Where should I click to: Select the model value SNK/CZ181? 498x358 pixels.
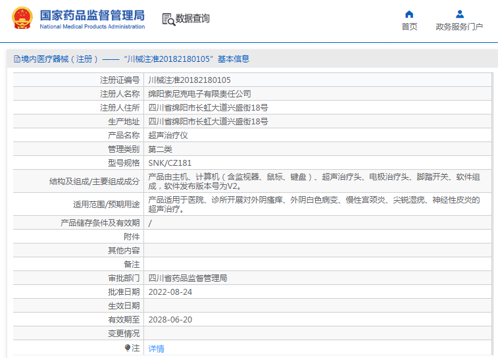tap(170, 163)
